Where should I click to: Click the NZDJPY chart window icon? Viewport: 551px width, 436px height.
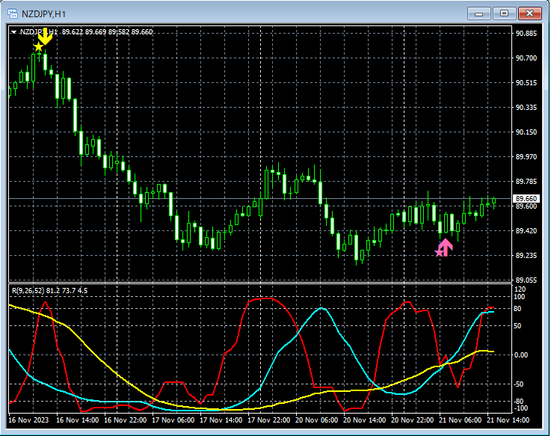[x=11, y=13]
